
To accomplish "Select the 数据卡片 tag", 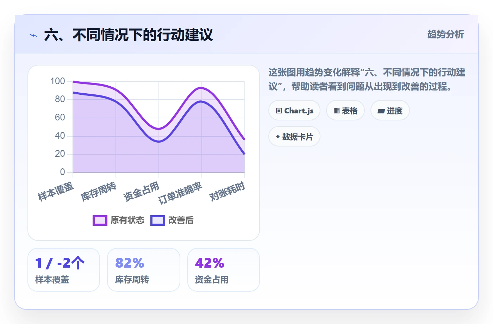I will [x=294, y=137].
